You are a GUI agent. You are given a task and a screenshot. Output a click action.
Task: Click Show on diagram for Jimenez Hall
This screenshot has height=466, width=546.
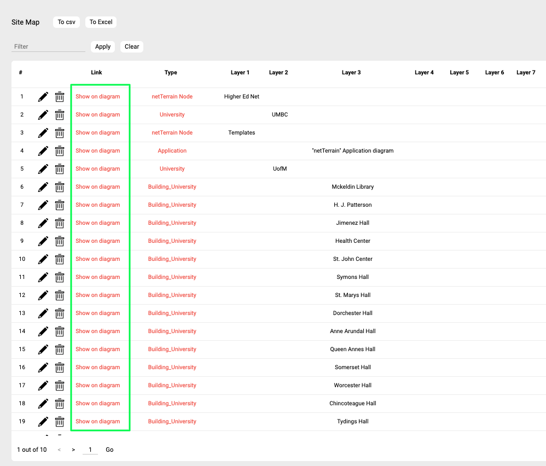click(x=98, y=223)
